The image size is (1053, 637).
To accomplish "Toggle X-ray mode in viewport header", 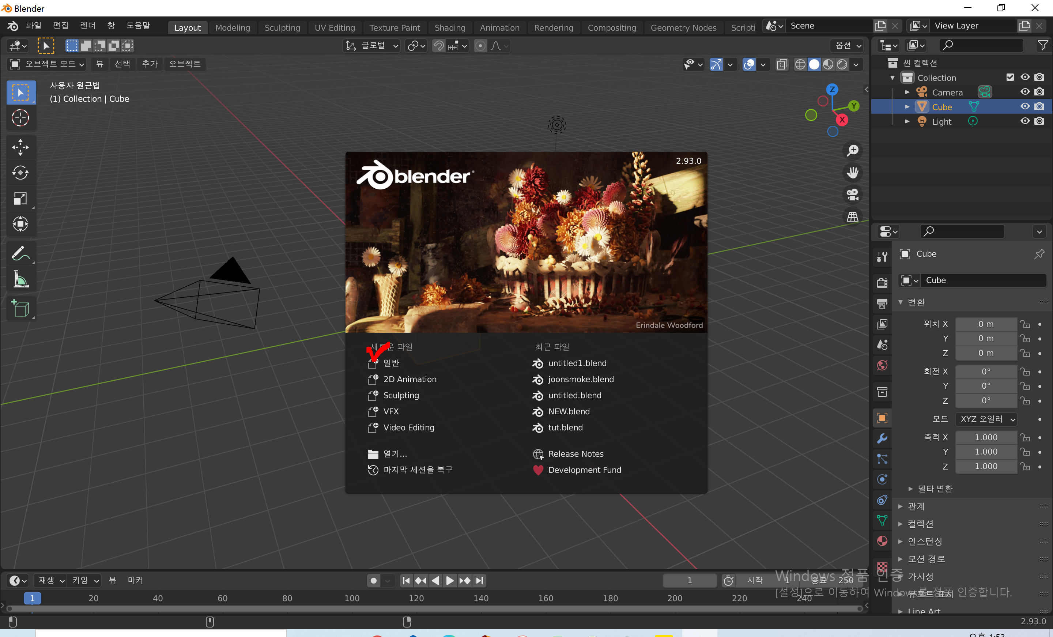I will coord(782,64).
